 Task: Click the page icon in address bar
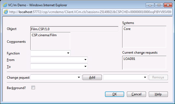6,12
